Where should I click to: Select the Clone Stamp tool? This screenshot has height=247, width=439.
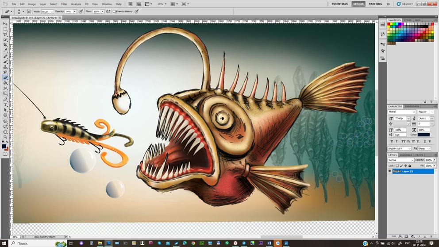pyautogui.click(x=5, y=67)
